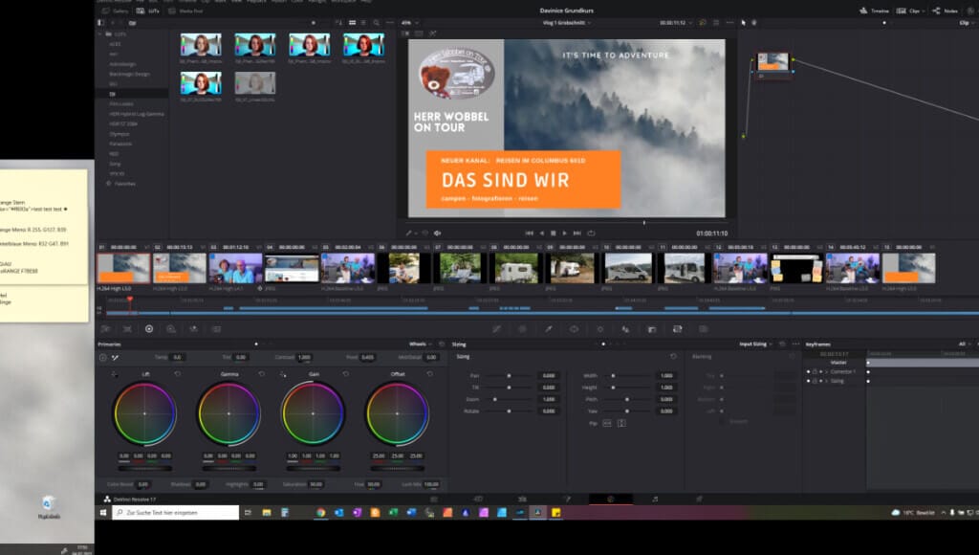Expand the Sizing row in Keyframes
Screen dimensions: 979x555
[x=827, y=381]
